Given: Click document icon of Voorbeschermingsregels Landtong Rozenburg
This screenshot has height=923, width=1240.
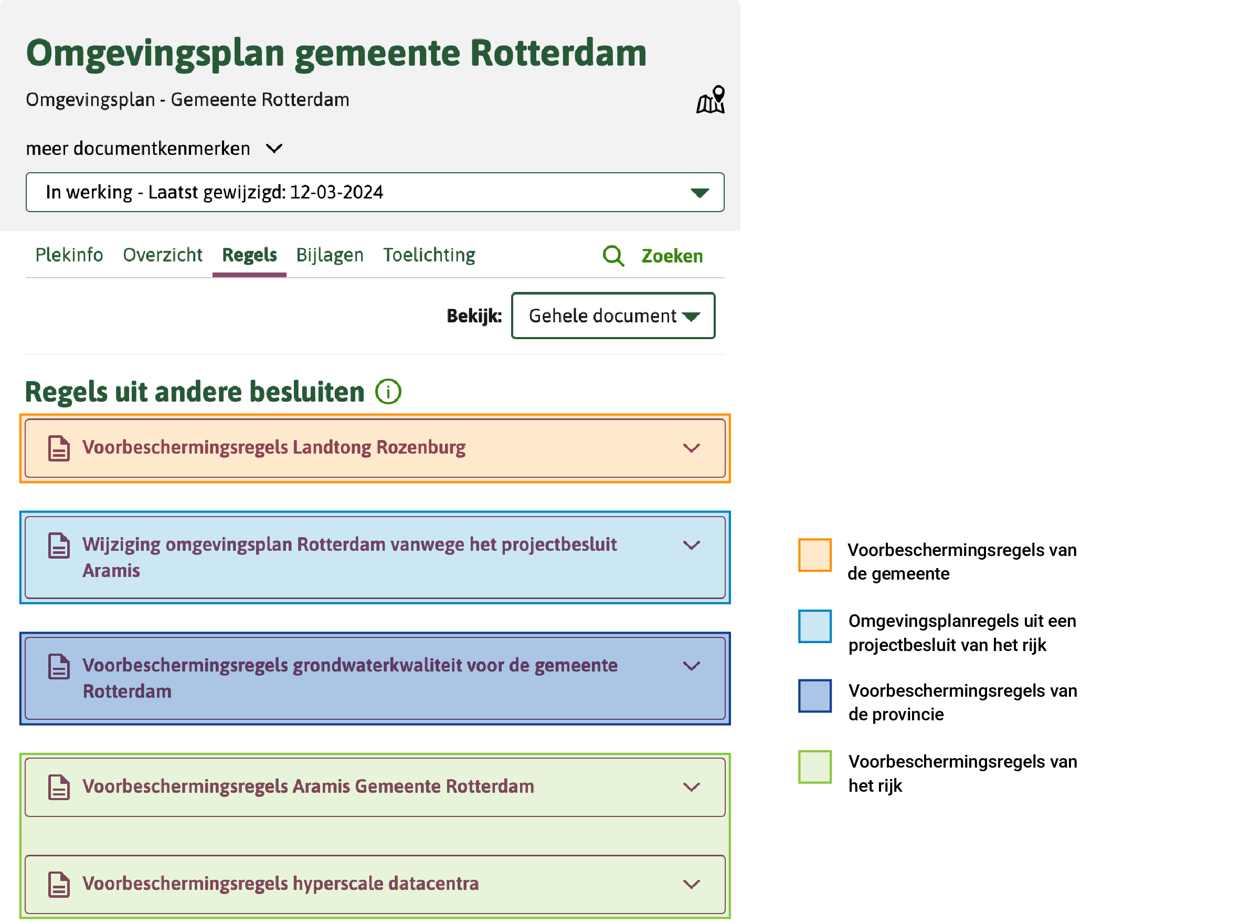Looking at the screenshot, I should coord(59,448).
